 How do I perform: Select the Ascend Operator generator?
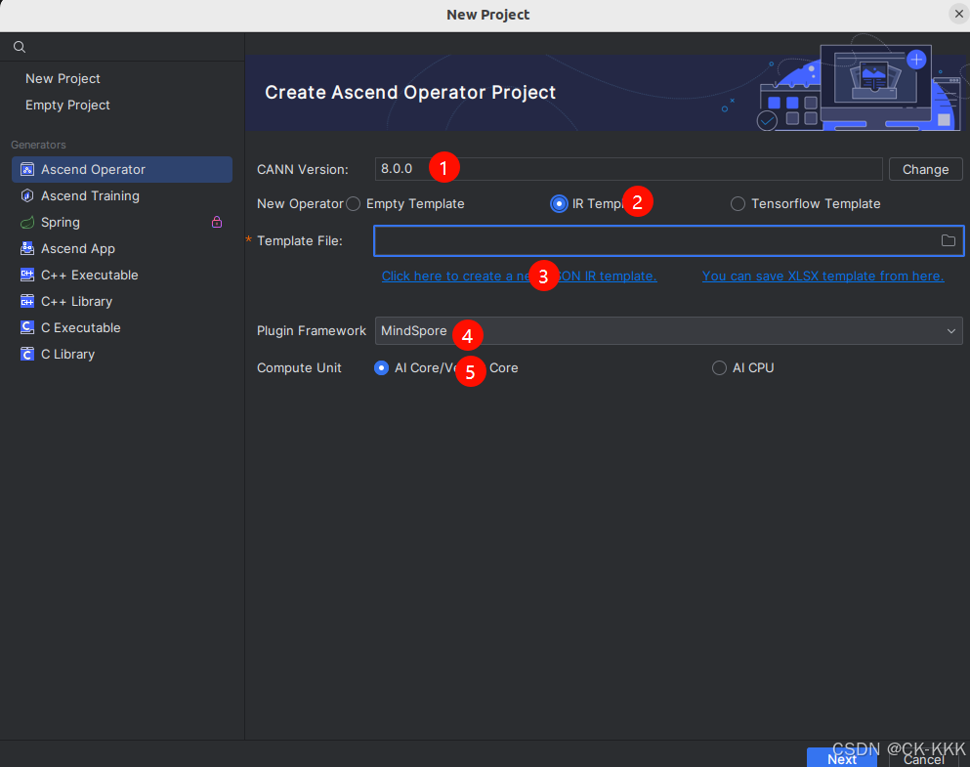pos(122,169)
